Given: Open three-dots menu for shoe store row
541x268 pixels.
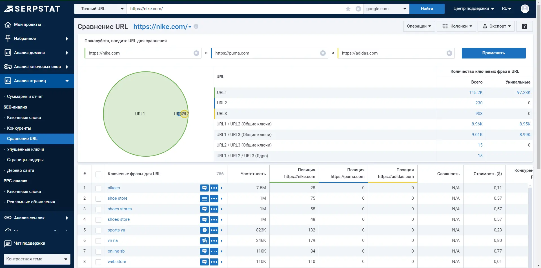Looking at the screenshot, I should tap(214, 199).
